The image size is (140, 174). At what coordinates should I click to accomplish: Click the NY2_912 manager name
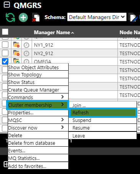tap(43, 54)
